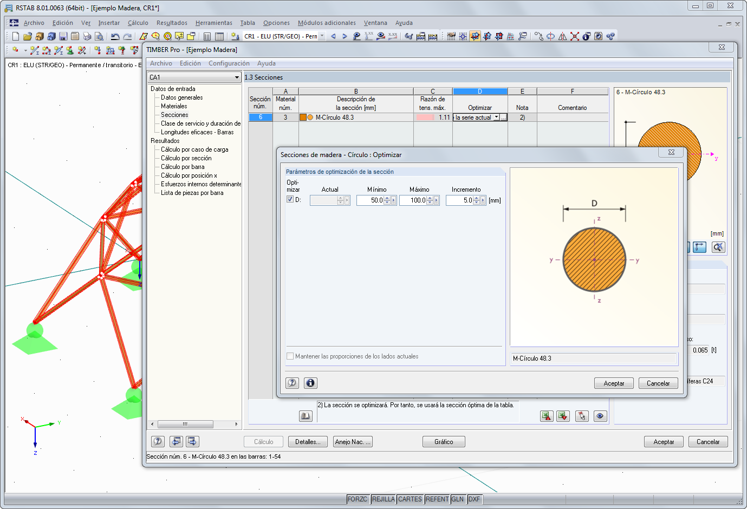This screenshot has width=747, height=509.
Task: Select Cálculo por barra tree item
Action: tap(183, 167)
